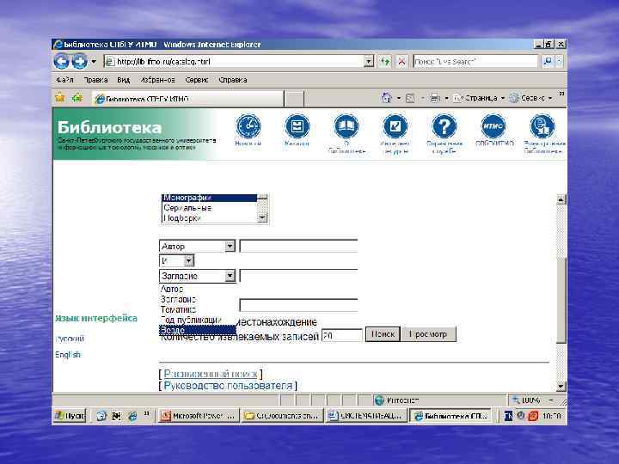Click inside the Live Search box
This screenshot has width=619, height=464.
(475, 62)
